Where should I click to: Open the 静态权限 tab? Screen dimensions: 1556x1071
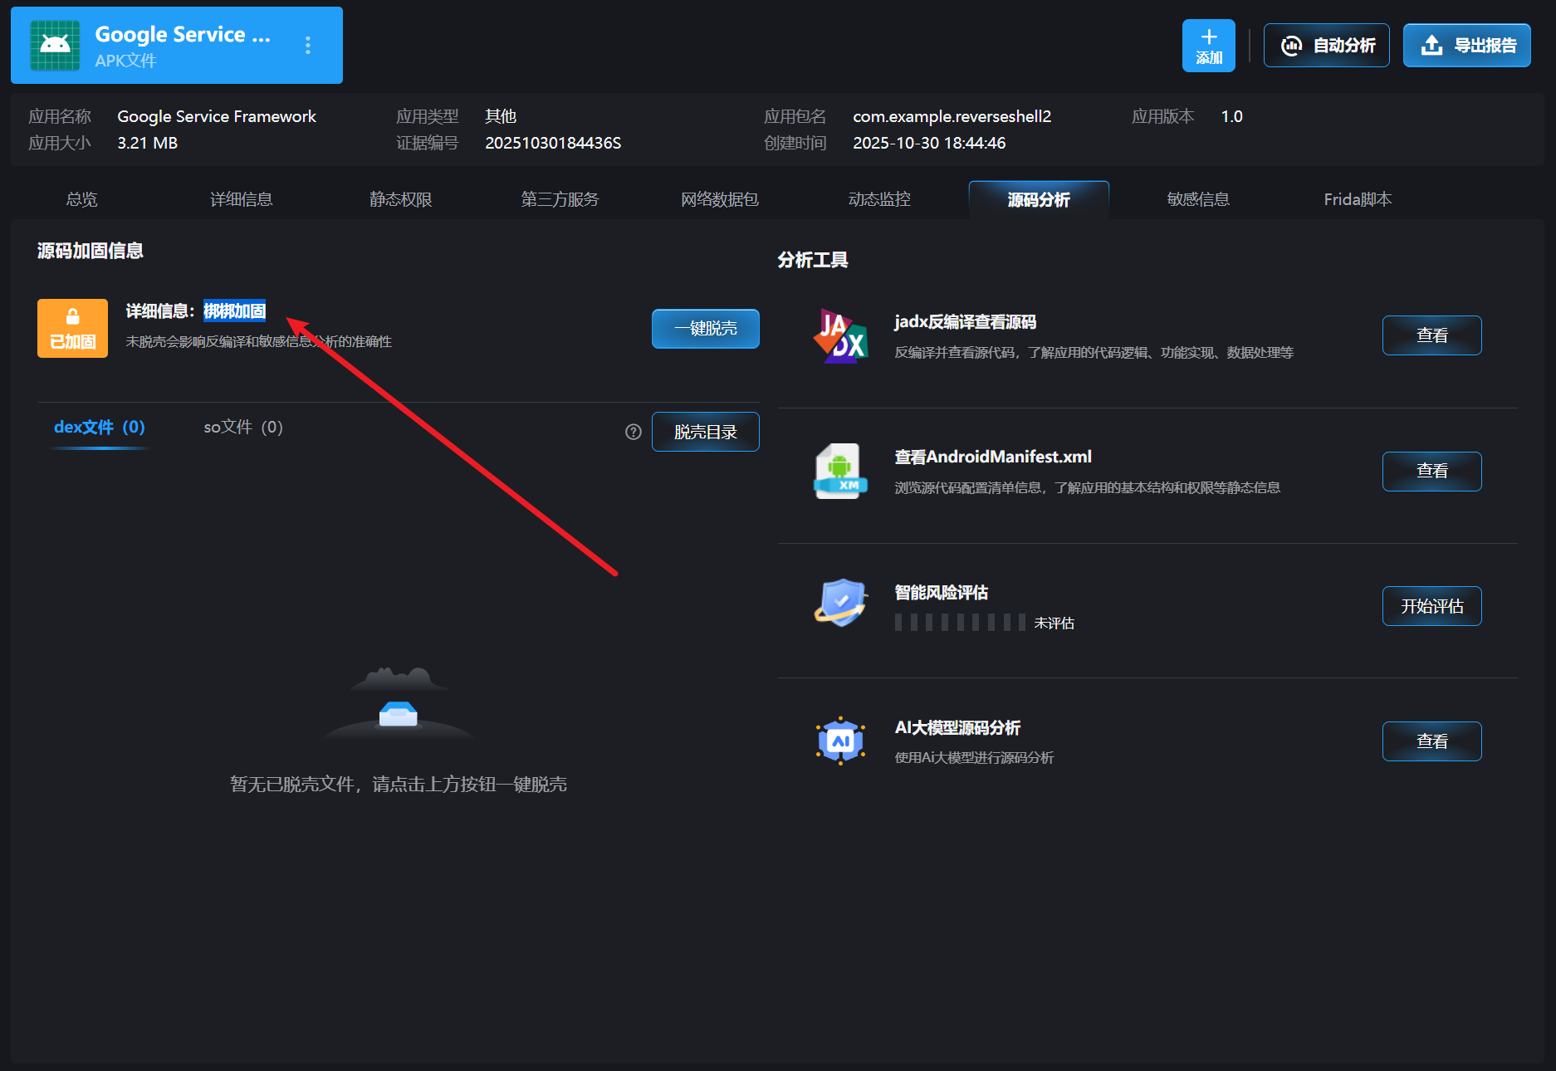(x=400, y=199)
